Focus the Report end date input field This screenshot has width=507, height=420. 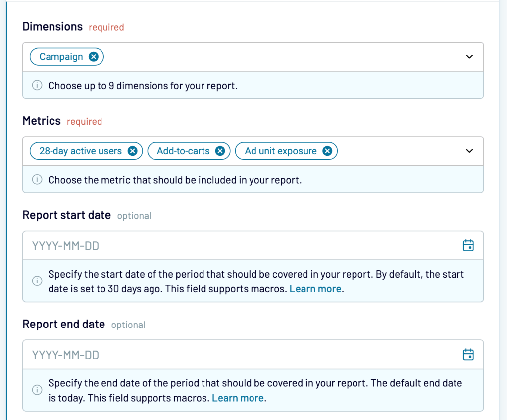238,355
